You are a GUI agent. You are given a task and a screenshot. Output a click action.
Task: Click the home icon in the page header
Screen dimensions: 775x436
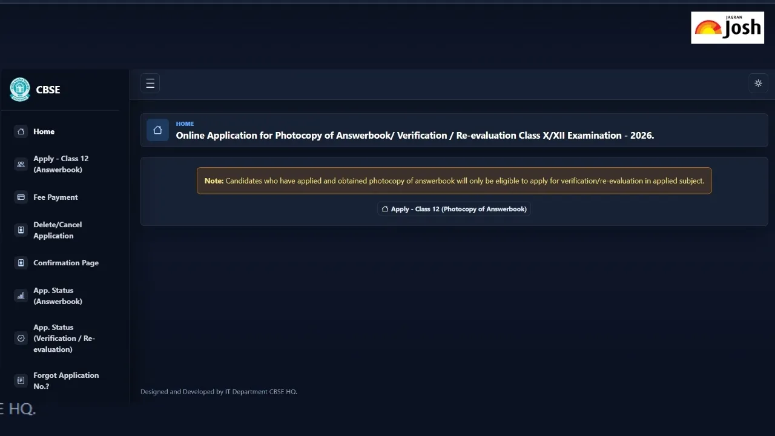(x=157, y=130)
